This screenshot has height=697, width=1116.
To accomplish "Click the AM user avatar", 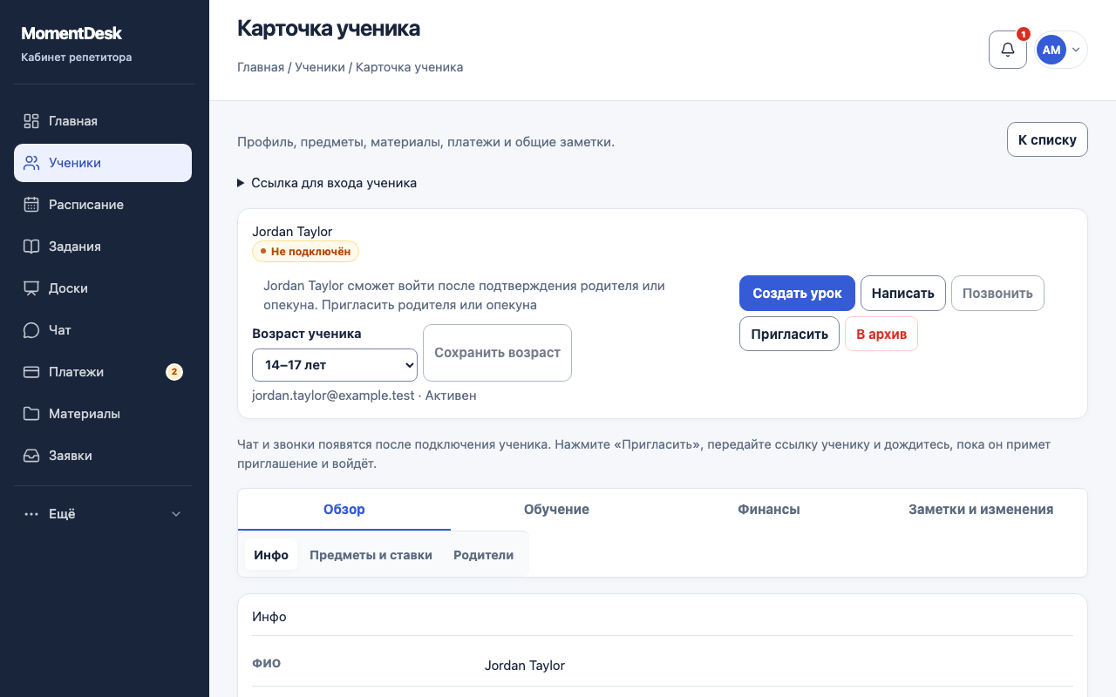I will coord(1051,50).
